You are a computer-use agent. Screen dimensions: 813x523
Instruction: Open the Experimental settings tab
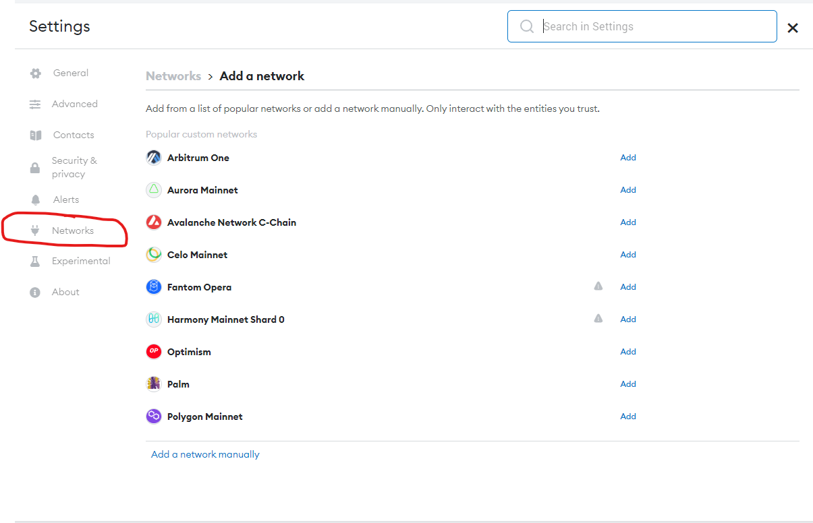coord(81,261)
